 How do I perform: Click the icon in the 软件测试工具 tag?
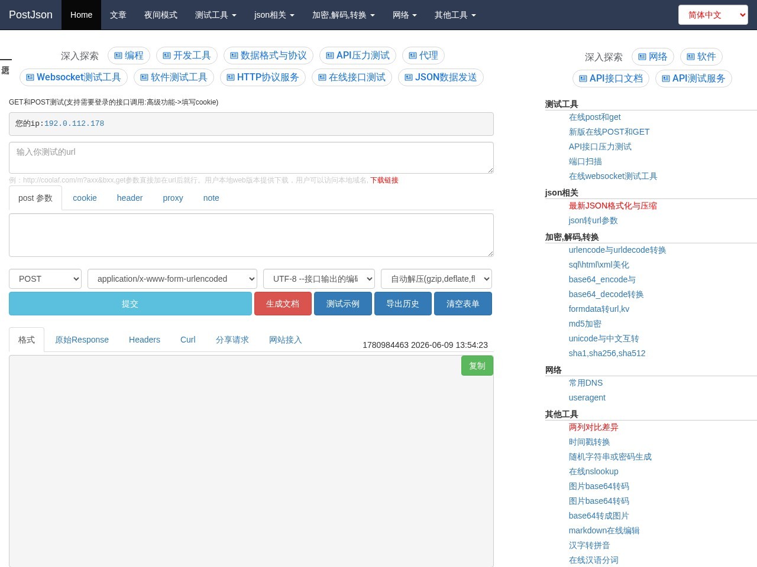(144, 77)
